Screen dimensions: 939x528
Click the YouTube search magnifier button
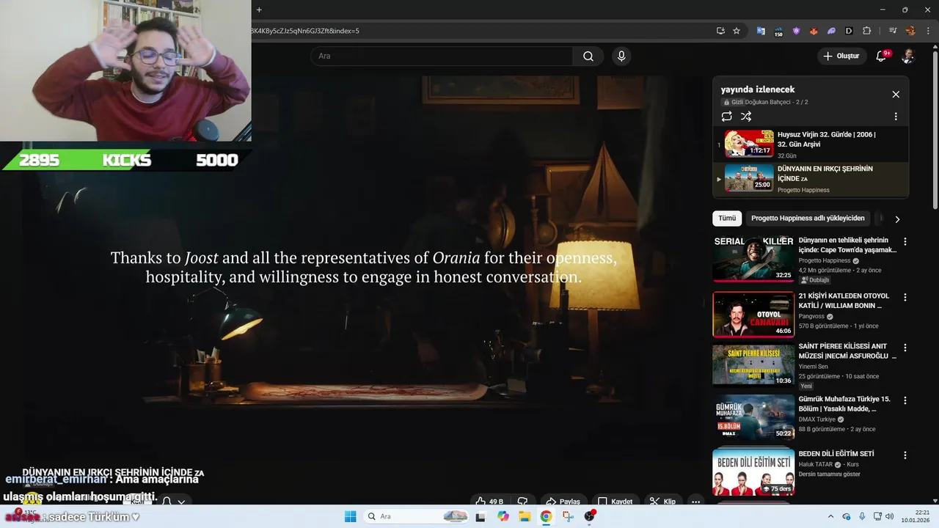pos(588,56)
